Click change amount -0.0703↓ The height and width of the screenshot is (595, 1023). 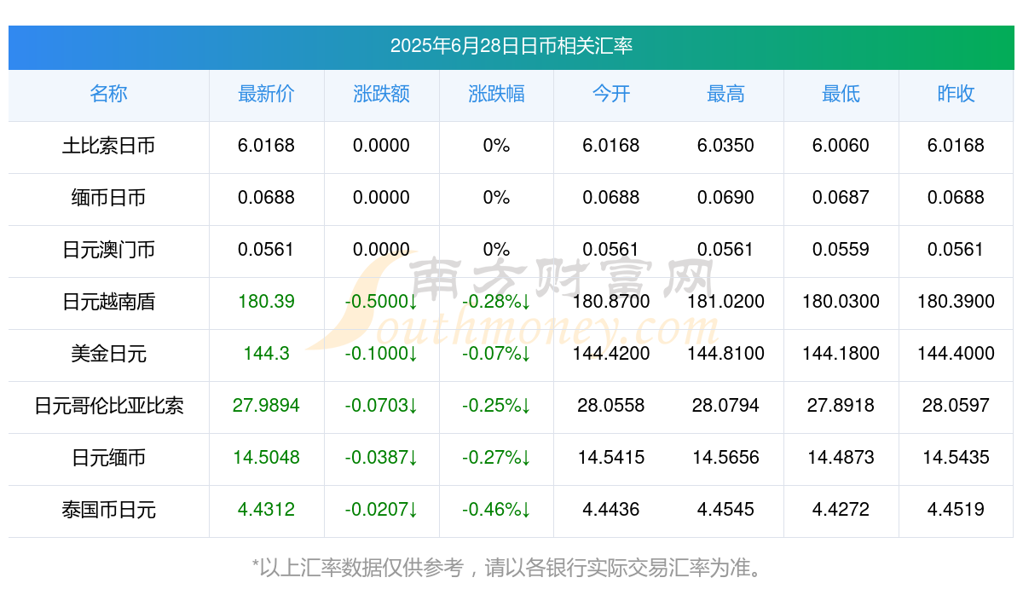(x=381, y=406)
